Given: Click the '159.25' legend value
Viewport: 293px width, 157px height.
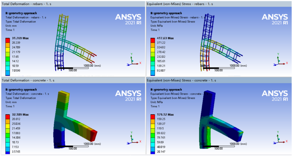Looking at the screenshot, I should (161, 119).
